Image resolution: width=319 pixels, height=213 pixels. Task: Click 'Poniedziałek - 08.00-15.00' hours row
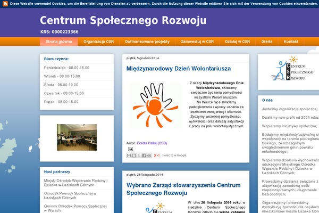pos(77,68)
